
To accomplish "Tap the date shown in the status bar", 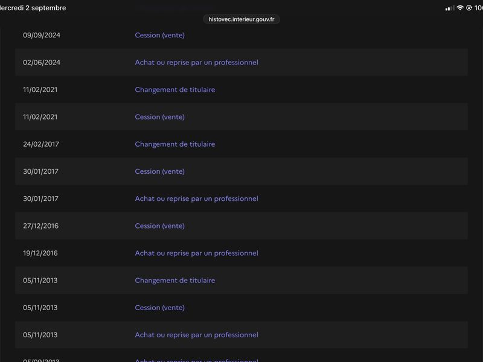I will 33,8.
